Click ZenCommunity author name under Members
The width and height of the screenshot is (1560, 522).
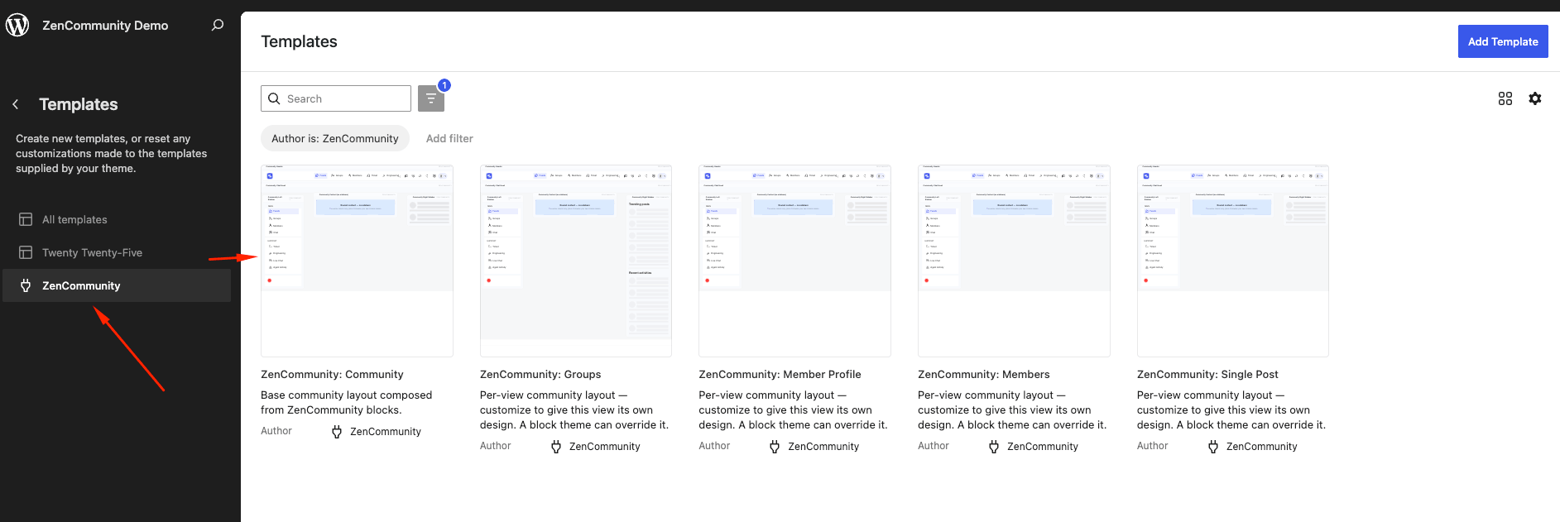pyautogui.click(x=1043, y=447)
